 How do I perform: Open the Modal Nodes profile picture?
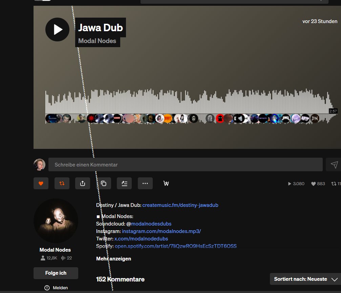[x=56, y=221]
